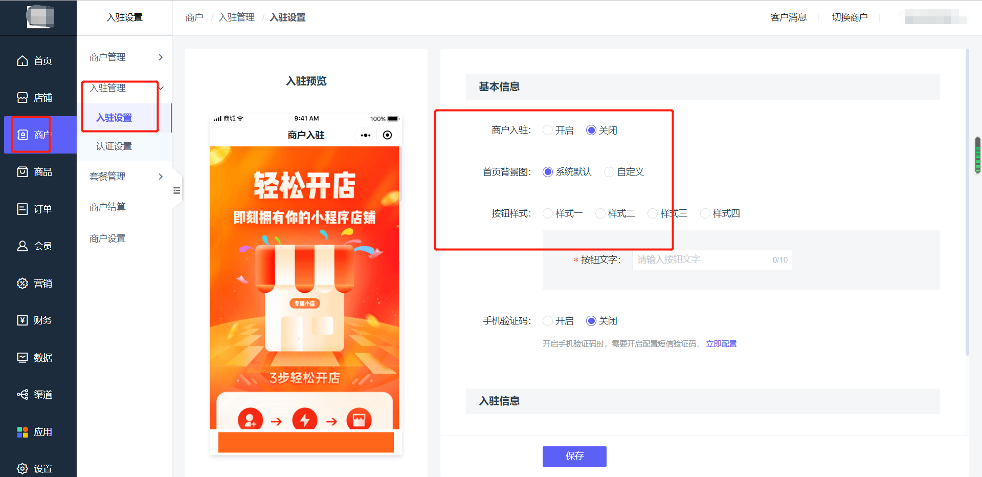Click into the 按钮文字 text input
The width and height of the screenshot is (982, 477).
pos(702,260)
